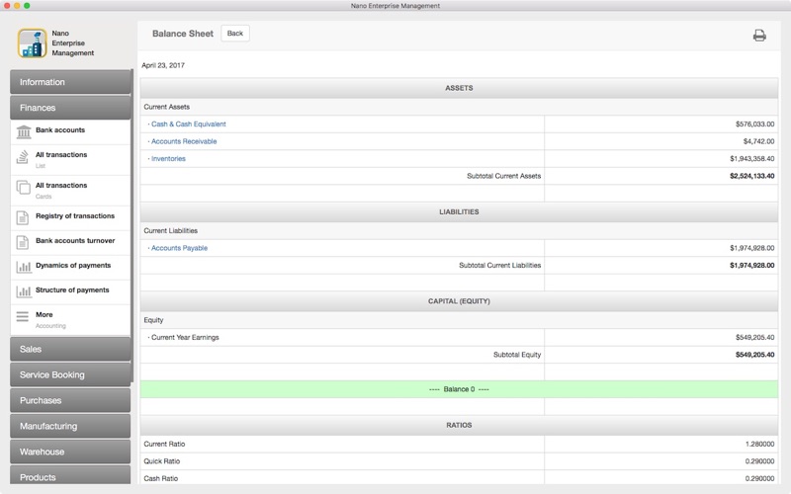
Task: Expand the Sales section
Action: click(x=70, y=350)
